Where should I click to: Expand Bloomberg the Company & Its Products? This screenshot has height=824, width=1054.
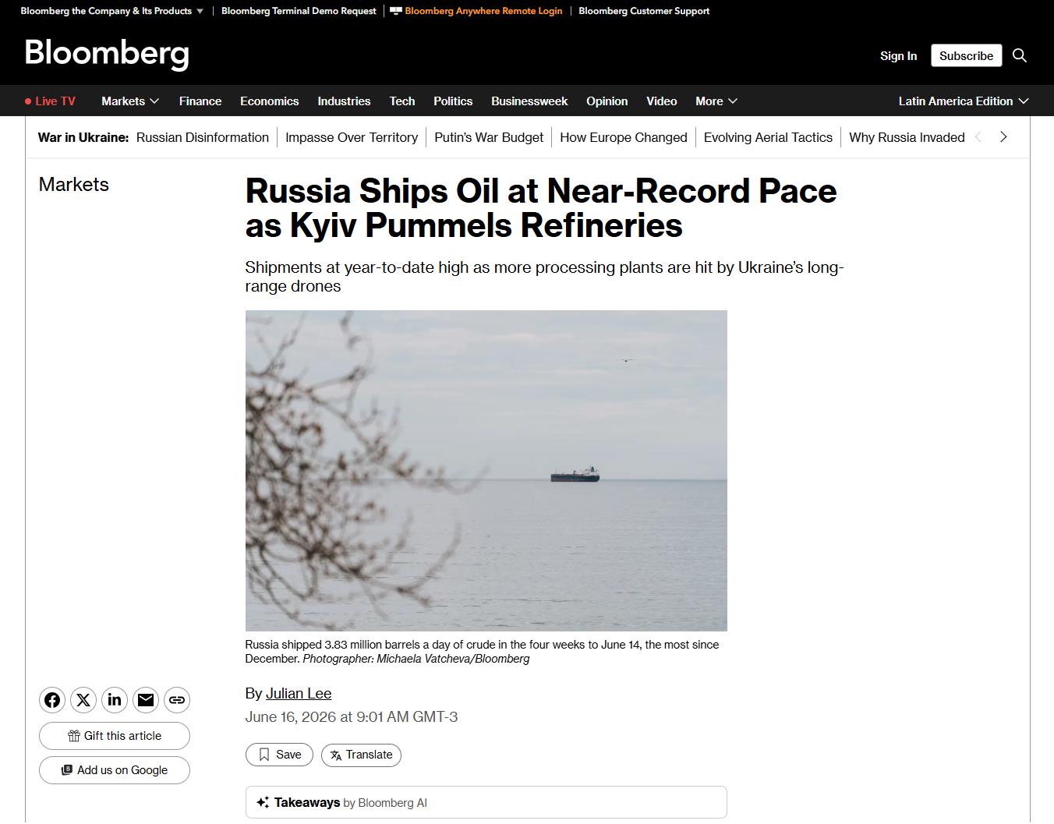(x=111, y=11)
